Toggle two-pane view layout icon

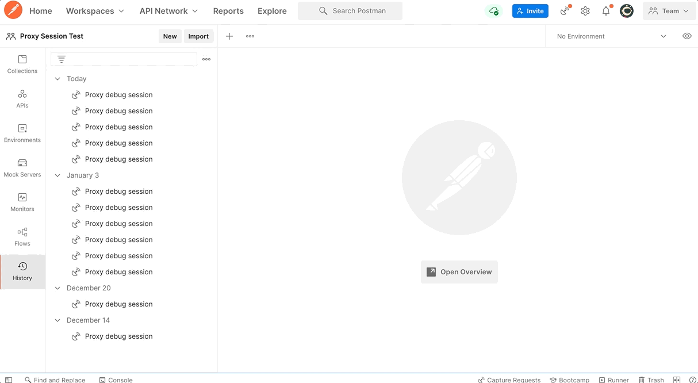tap(677, 380)
